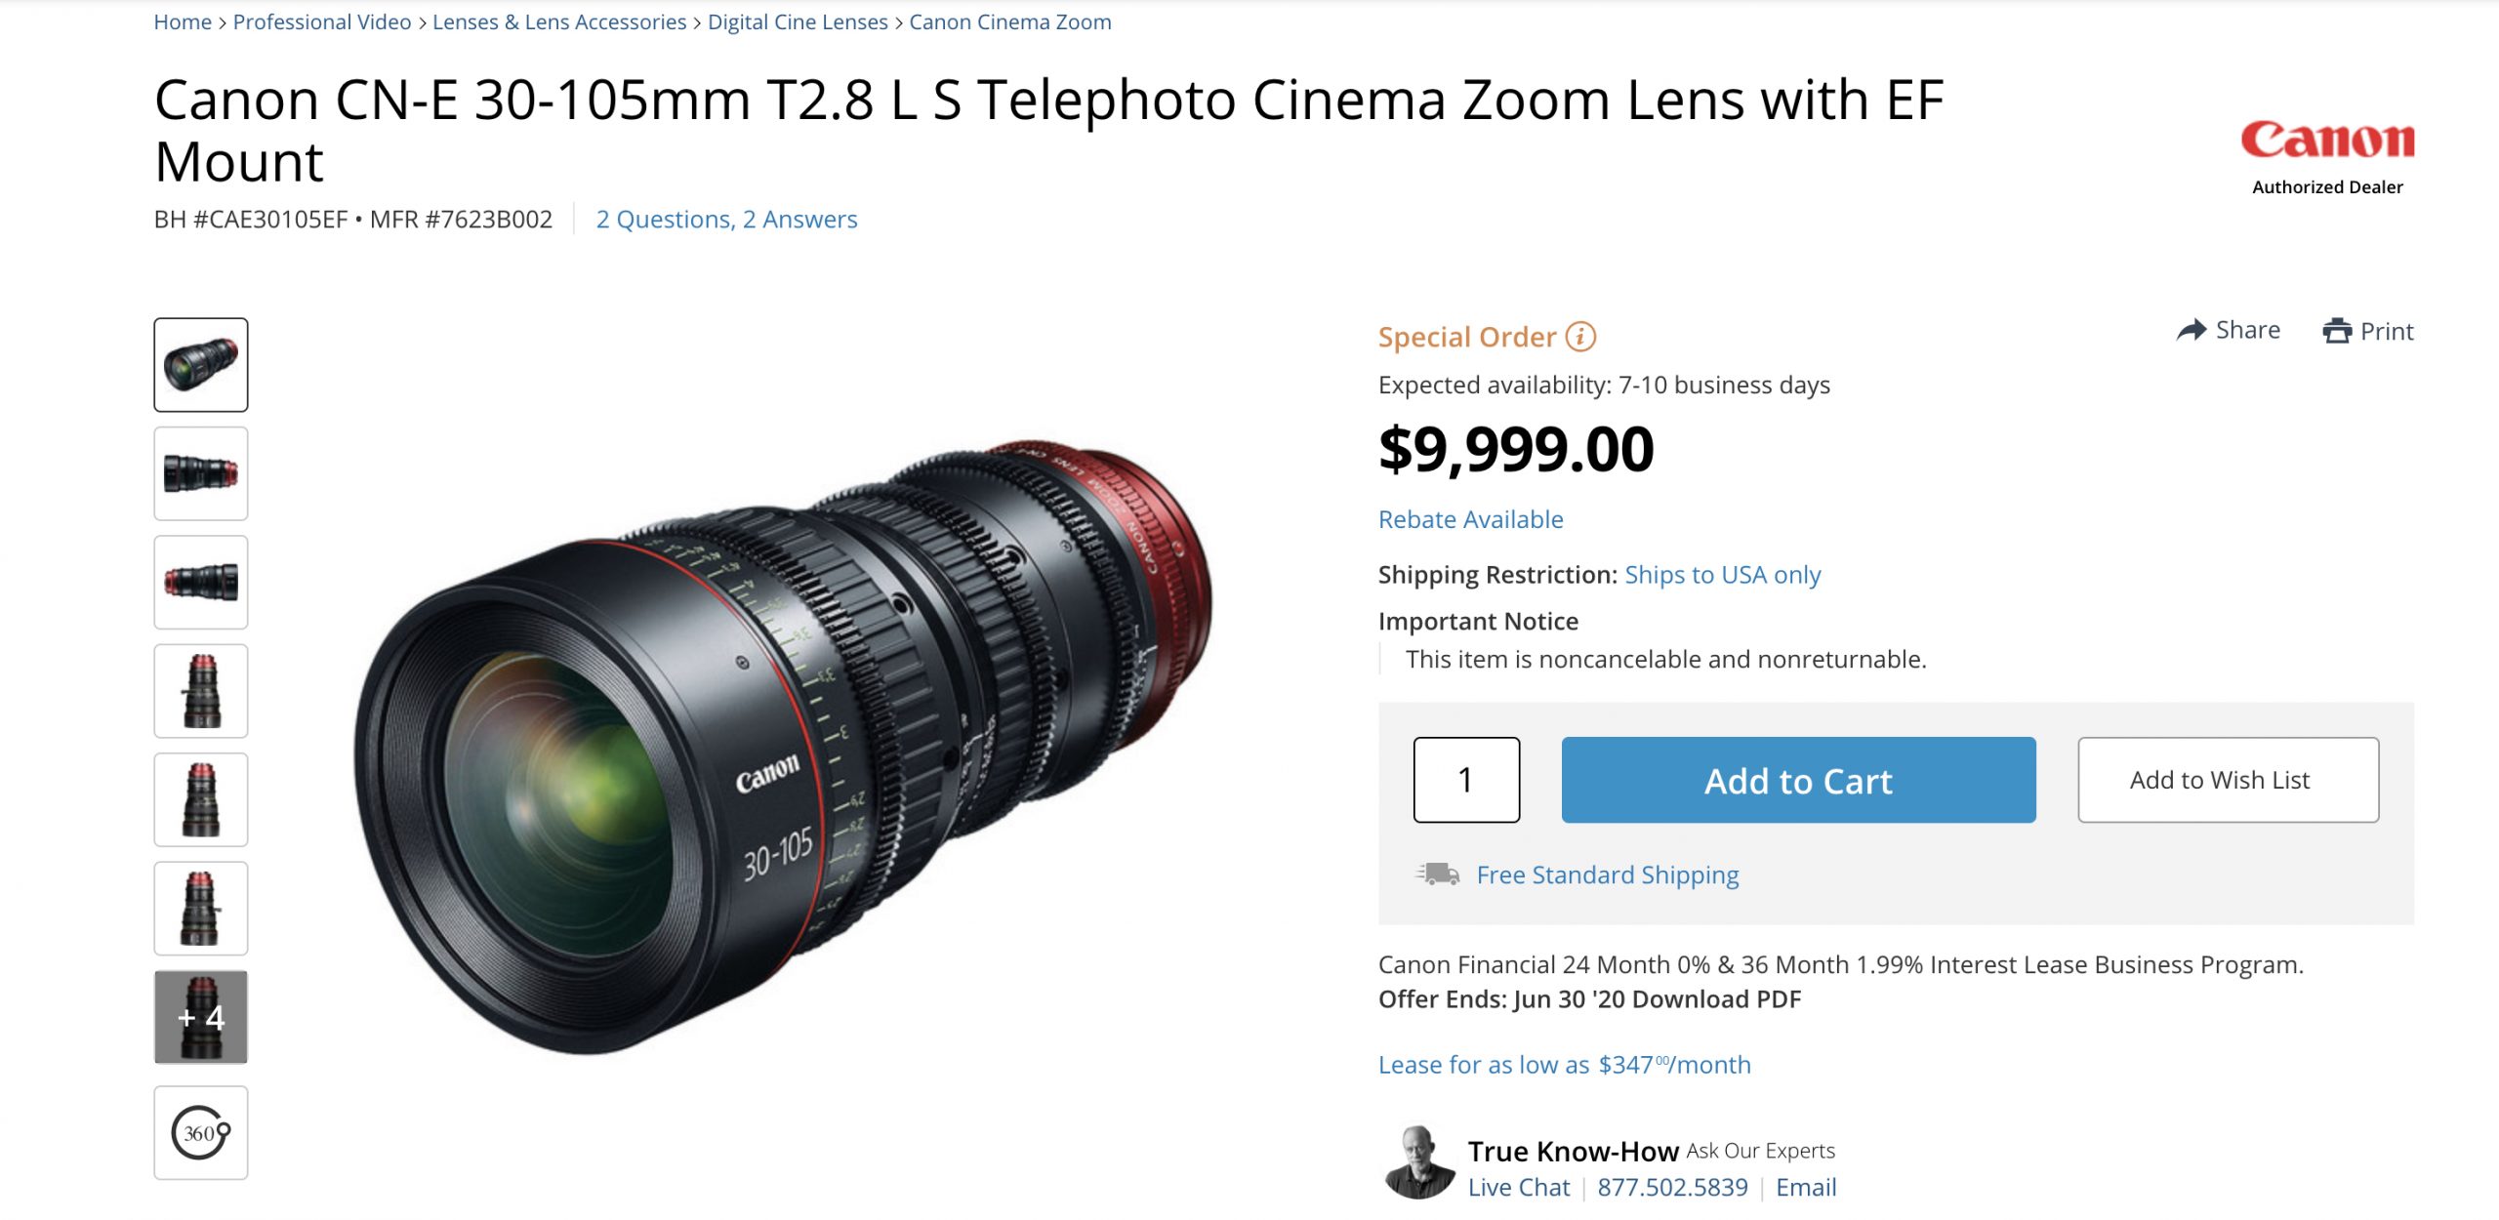This screenshot has width=2499, height=1220.
Task: Select the second lens thumbnail
Action: tap(199, 473)
